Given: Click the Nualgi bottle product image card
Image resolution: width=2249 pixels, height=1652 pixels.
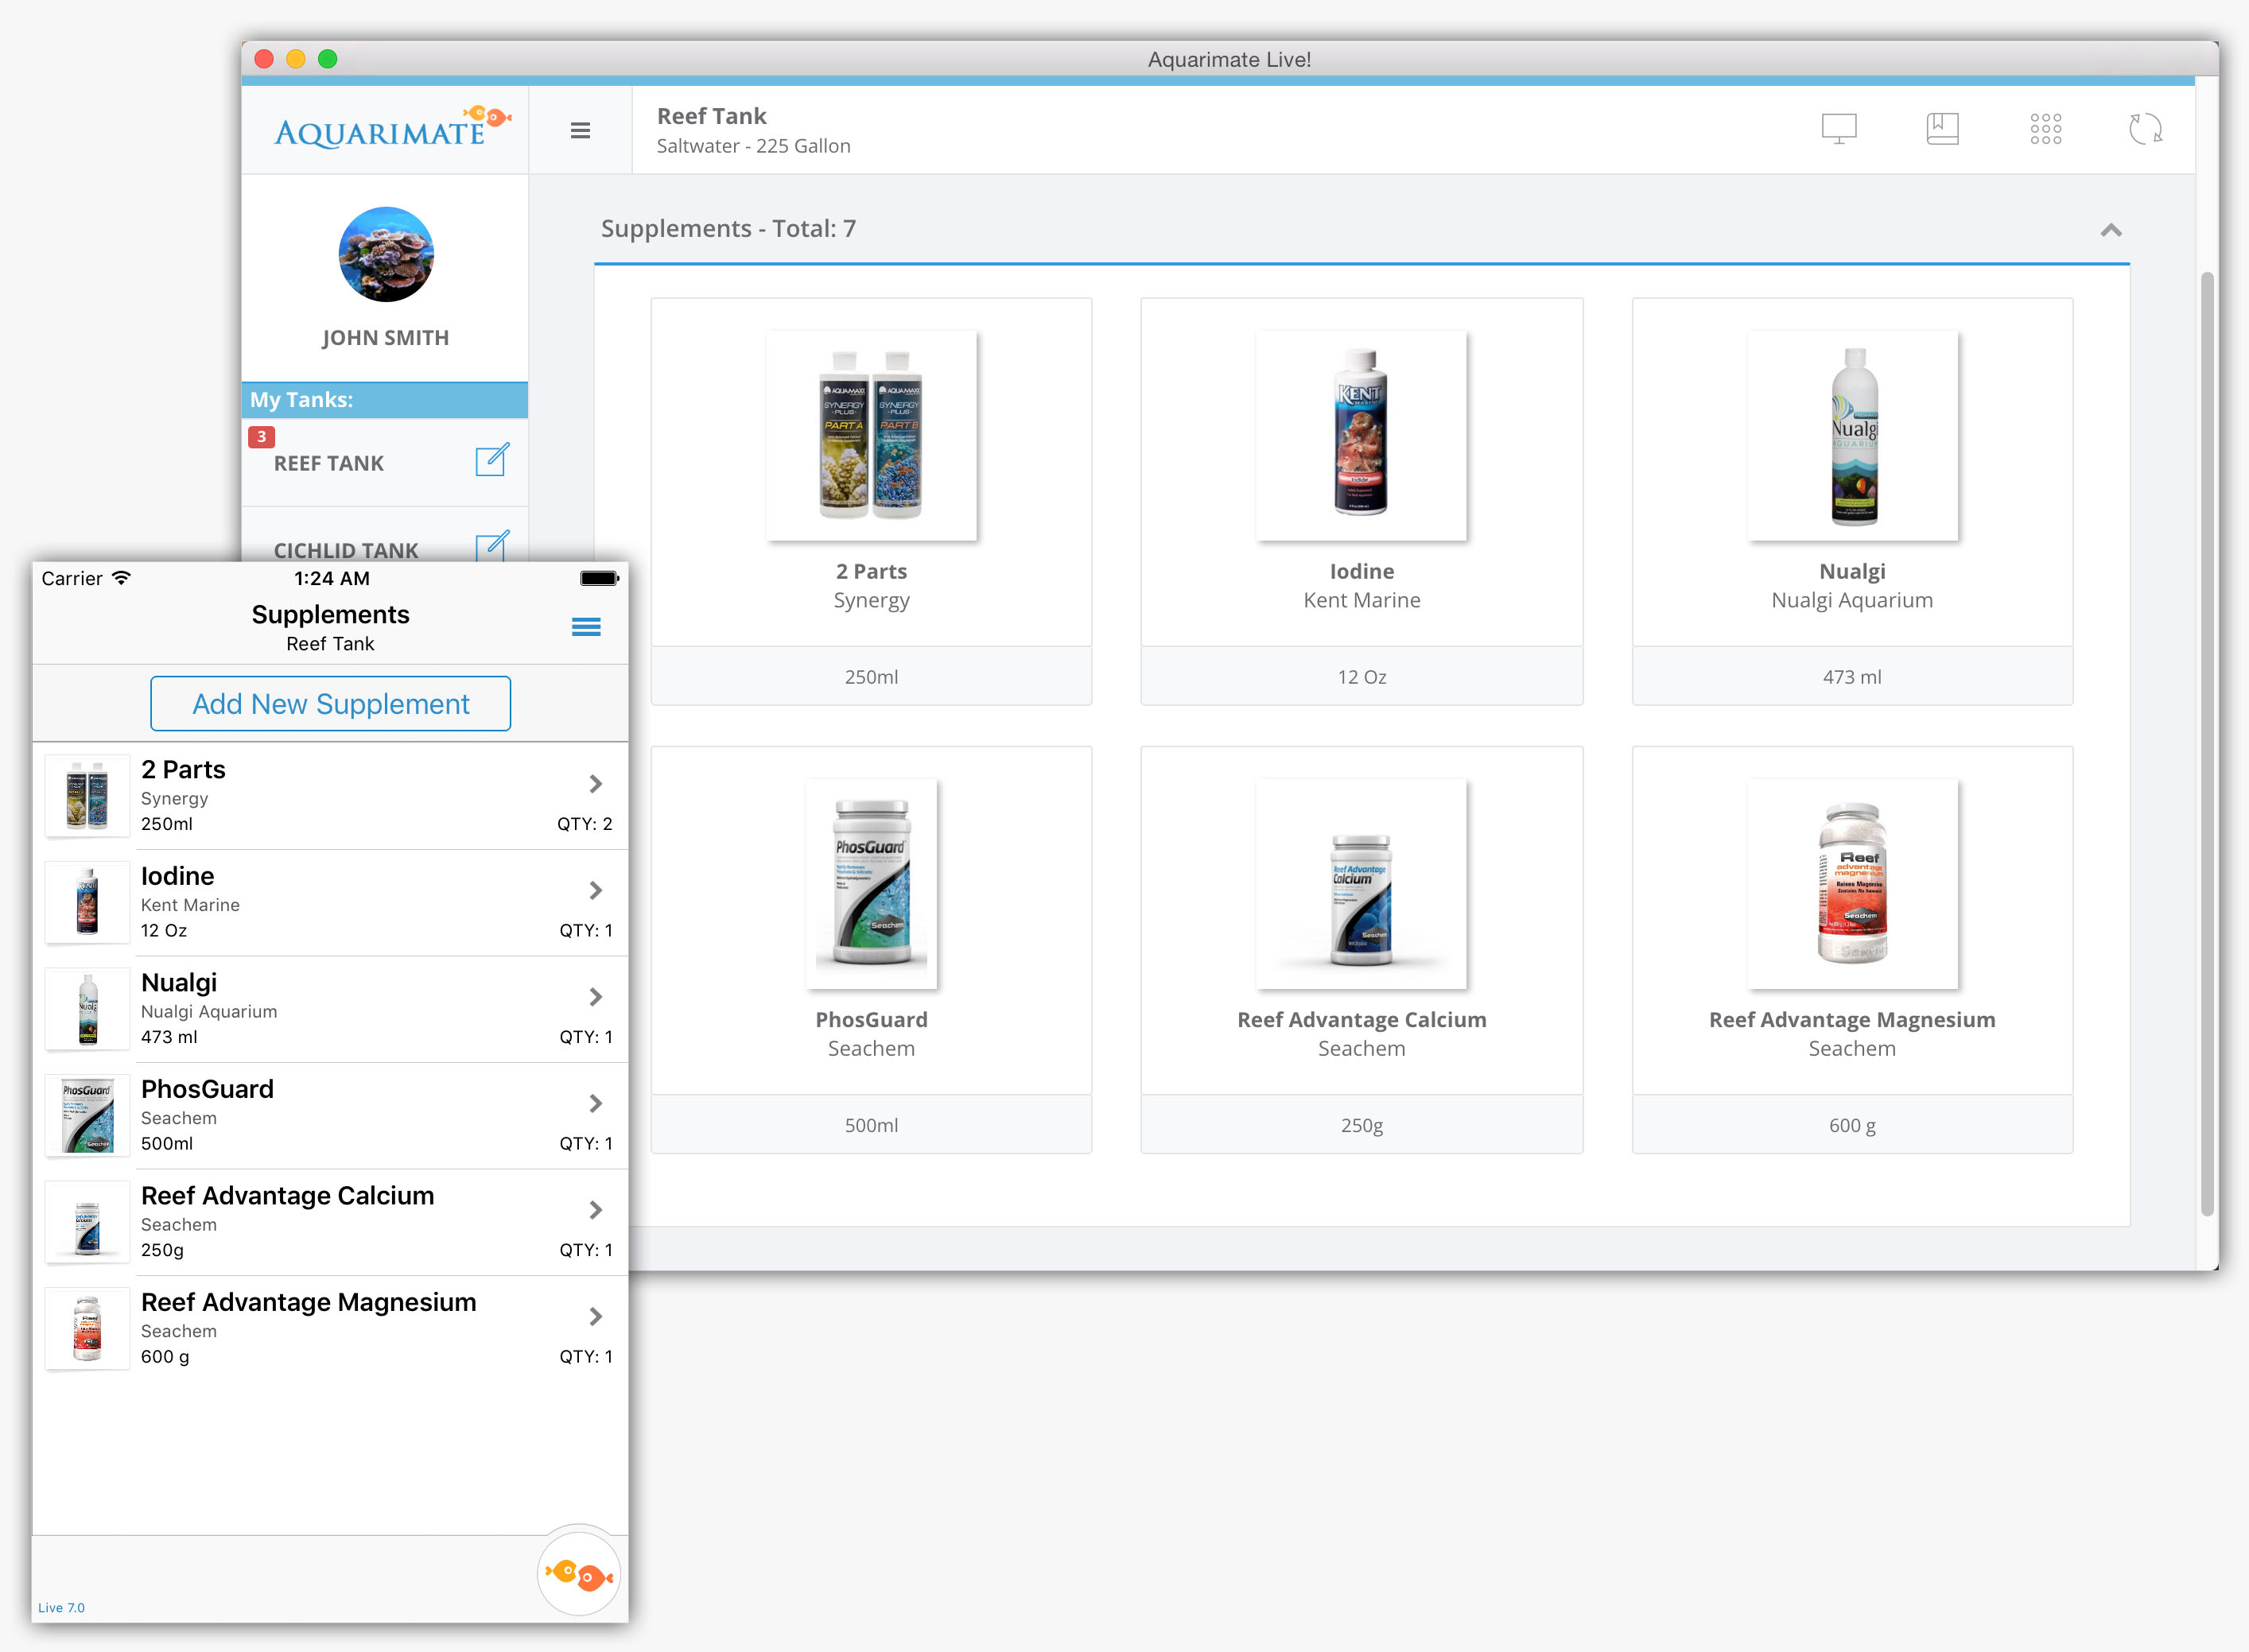Looking at the screenshot, I should [x=1853, y=436].
